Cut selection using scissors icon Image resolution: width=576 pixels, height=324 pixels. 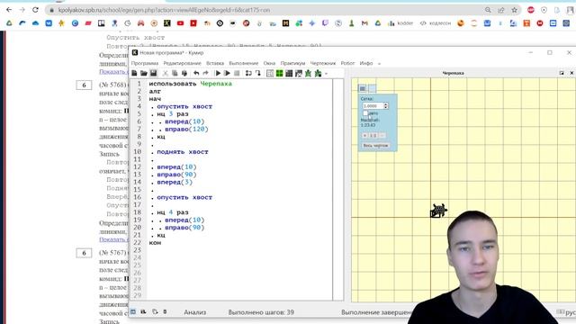tap(166, 73)
